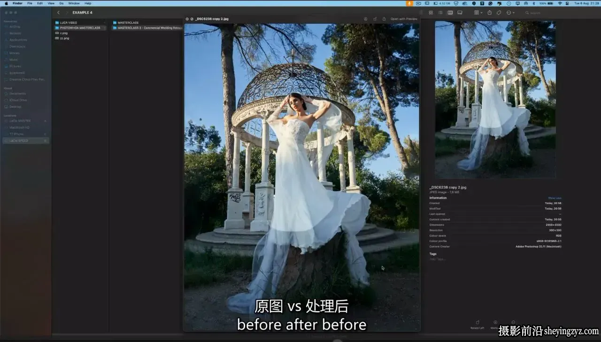Select Macintosh HD in sidebar
This screenshot has width=601, height=342.
(x=20, y=127)
